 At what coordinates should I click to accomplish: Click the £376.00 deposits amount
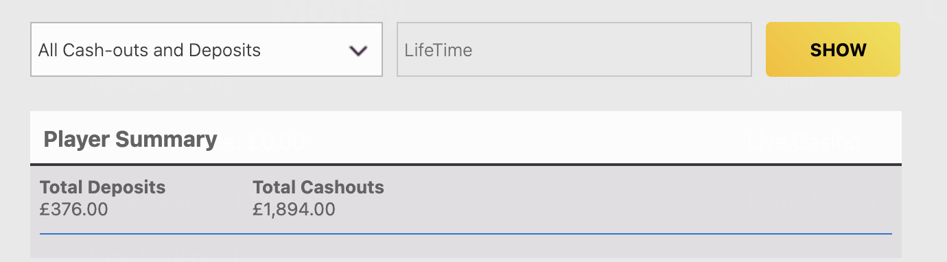point(74,209)
